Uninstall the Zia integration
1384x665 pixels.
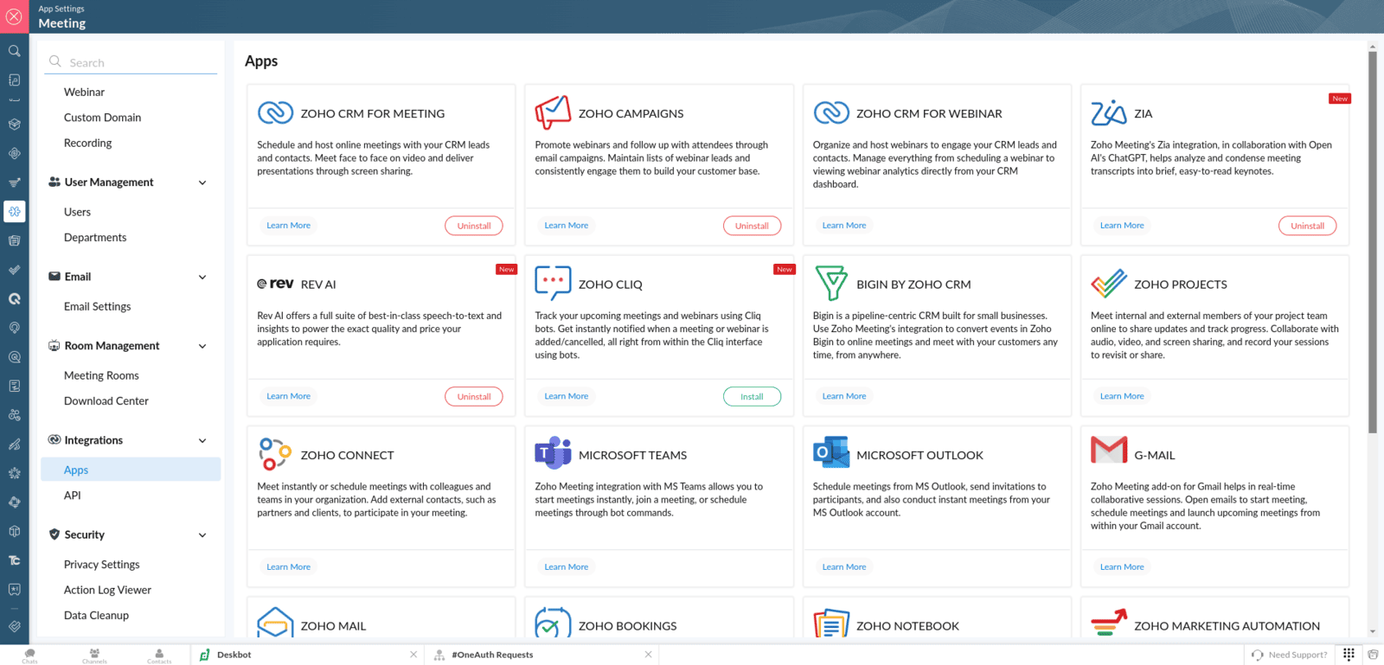click(1308, 226)
